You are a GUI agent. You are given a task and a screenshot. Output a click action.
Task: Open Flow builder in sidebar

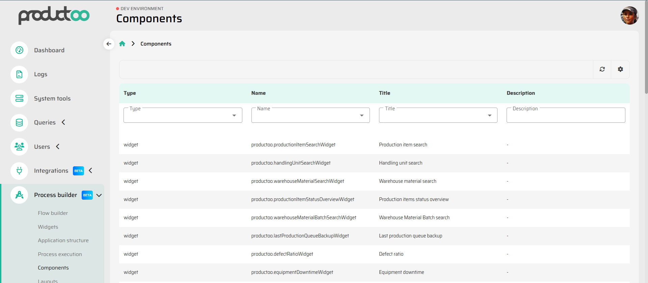coord(53,213)
